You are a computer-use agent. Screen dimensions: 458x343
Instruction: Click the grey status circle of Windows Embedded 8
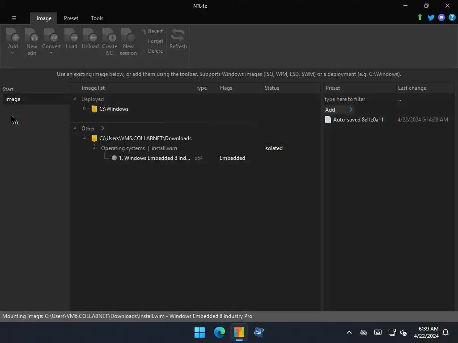114,158
